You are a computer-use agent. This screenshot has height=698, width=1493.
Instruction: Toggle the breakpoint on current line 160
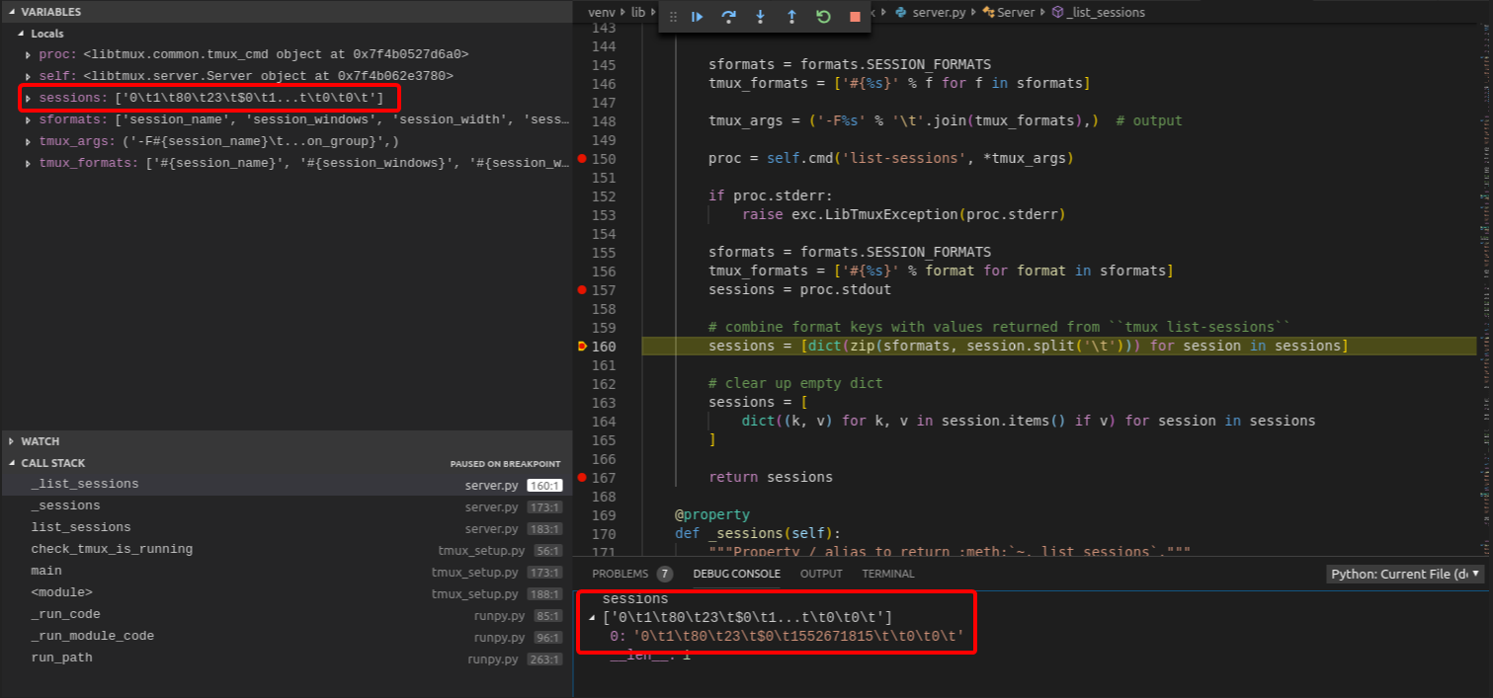(582, 346)
